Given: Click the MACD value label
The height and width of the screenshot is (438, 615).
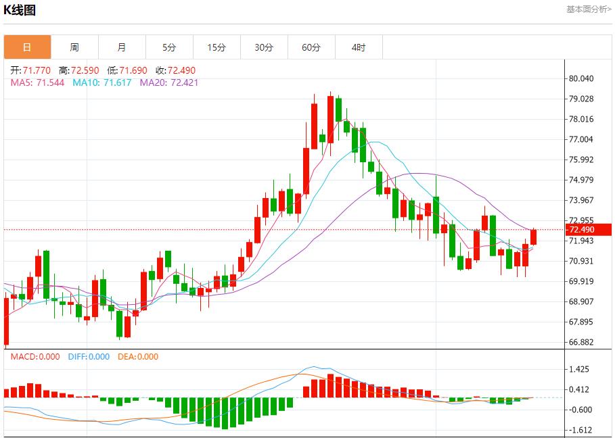Looking at the screenshot, I should click(x=35, y=357).
